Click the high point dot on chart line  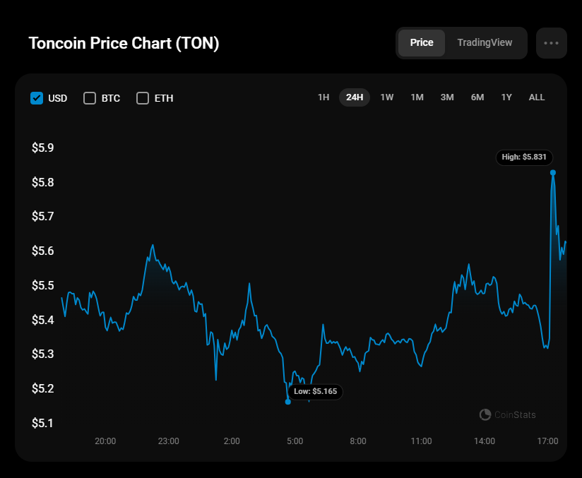pos(553,172)
